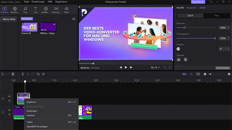Click the freeze frame tool icon
This screenshot has width=232, height=130.
28,74
